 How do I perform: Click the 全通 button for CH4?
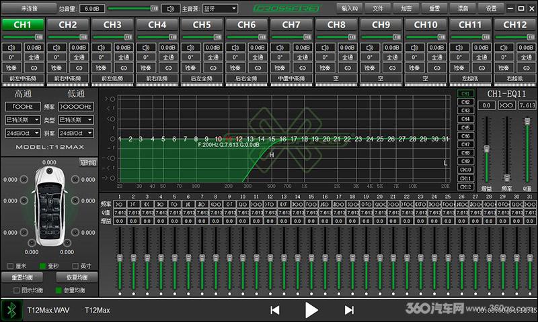tap(168, 57)
